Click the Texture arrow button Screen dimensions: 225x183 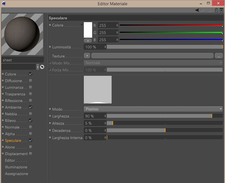[x=88, y=56]
